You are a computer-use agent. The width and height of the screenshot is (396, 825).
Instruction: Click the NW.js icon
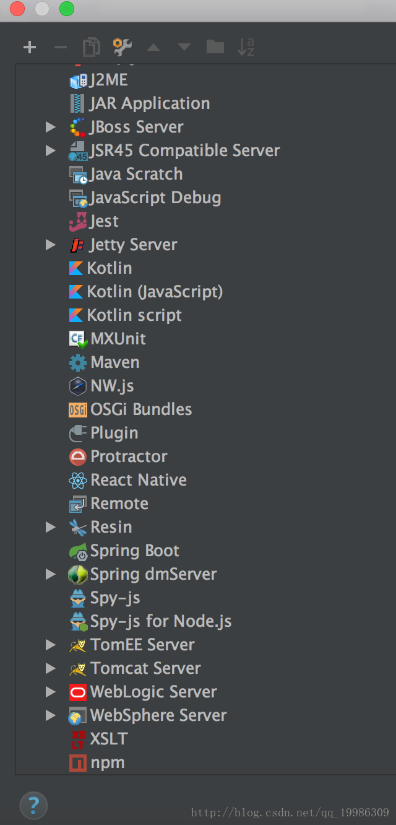pos(78,386)
